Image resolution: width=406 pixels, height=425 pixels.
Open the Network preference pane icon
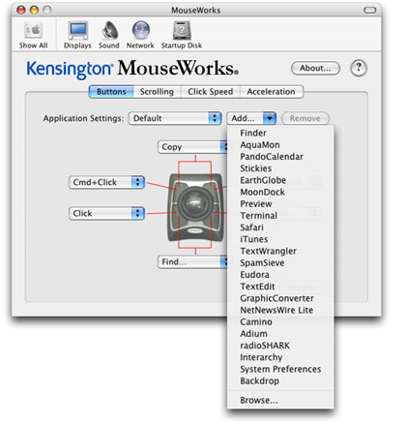click(140, 35)
